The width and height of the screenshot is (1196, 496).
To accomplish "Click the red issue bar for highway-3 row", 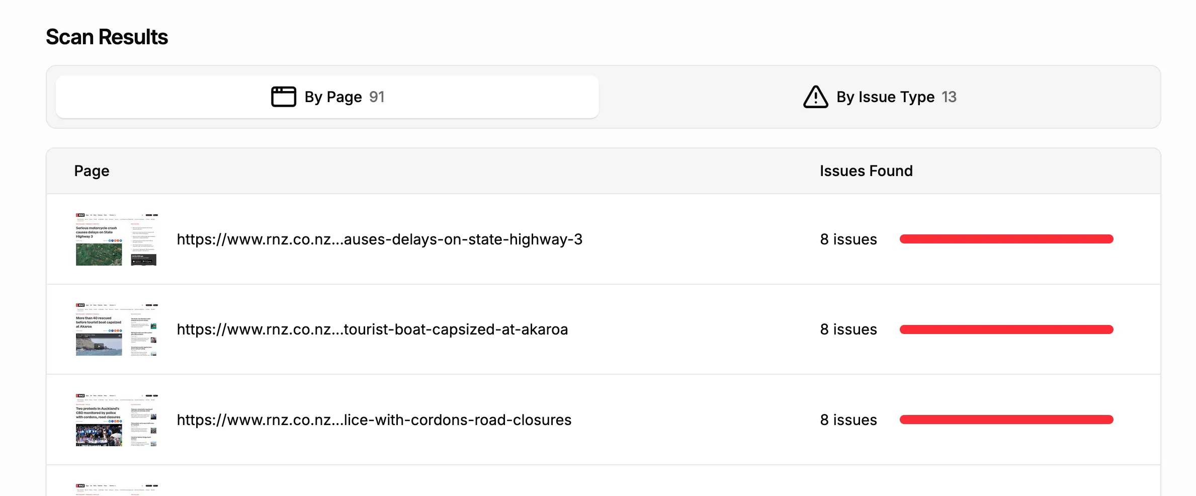I will pos(1006,239).
